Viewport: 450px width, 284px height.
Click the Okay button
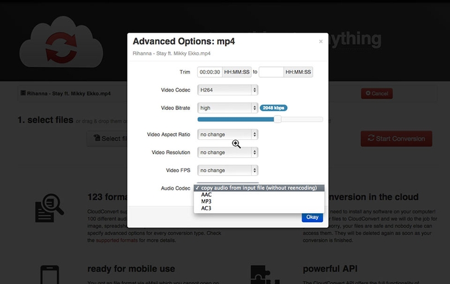312,217
